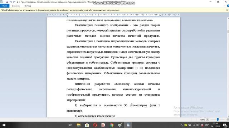The height and width of the screenshot is (128, 229).
Task: Close the yellow WordPad format warning bar
Action: (x=227, y=10)
